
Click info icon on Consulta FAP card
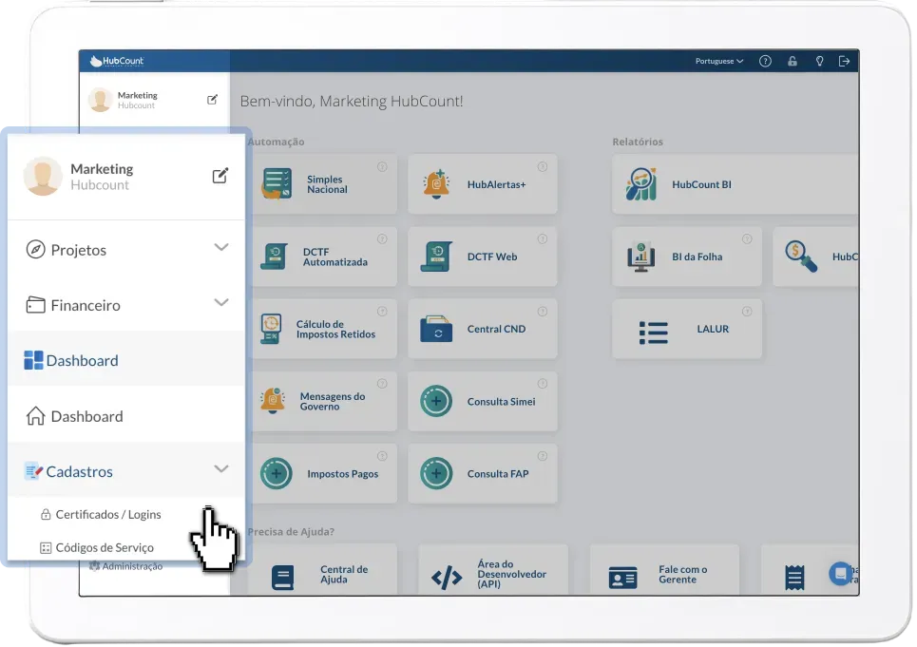click(543, 456)
